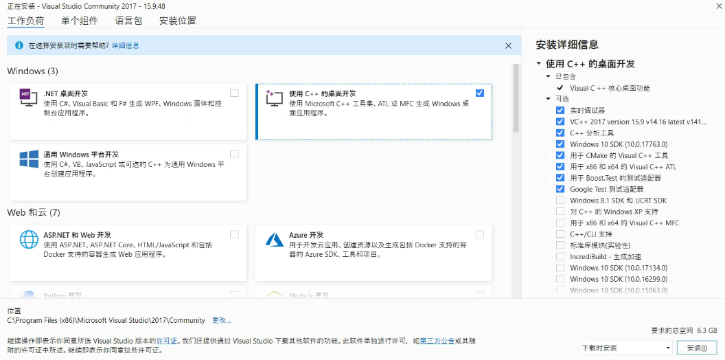
Task: Open the 详细信息 help link
Action: (x=126, y=45)
